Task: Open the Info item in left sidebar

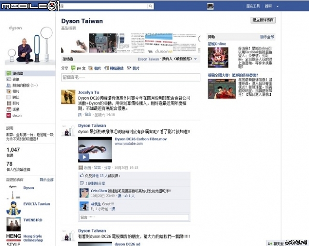Action: click(x=16, y=79)
